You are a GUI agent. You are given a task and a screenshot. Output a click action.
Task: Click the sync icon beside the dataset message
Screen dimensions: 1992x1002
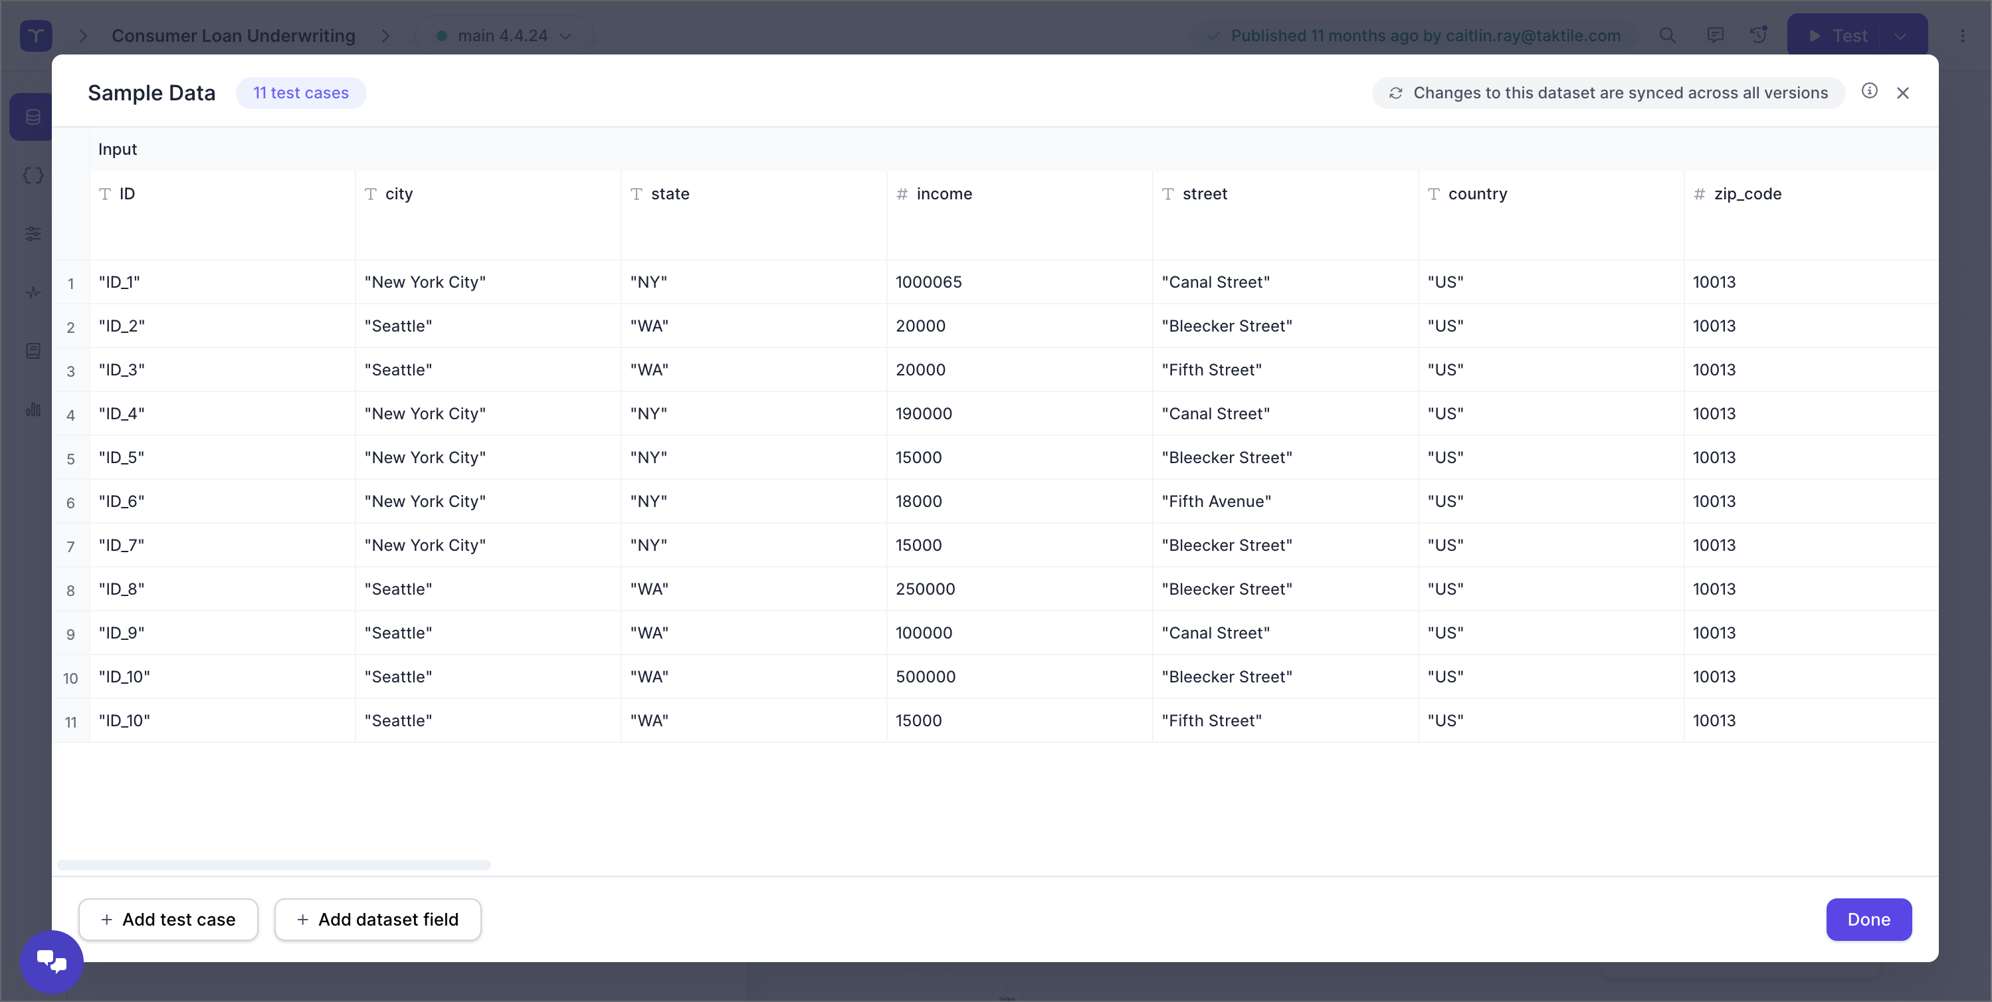(1396, 93)
